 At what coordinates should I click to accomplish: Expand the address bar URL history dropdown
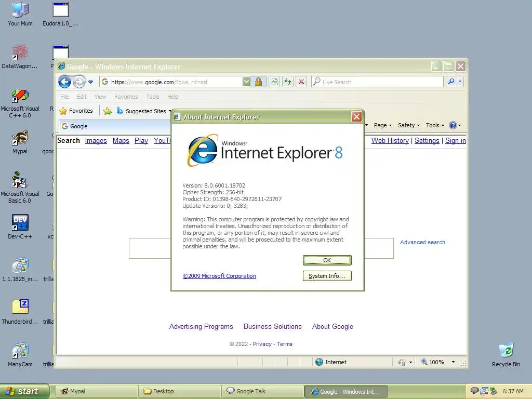(x=246, y=82)
